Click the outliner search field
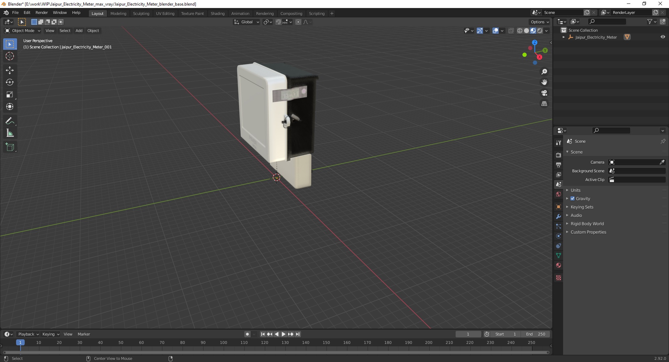 click(607, 22)
